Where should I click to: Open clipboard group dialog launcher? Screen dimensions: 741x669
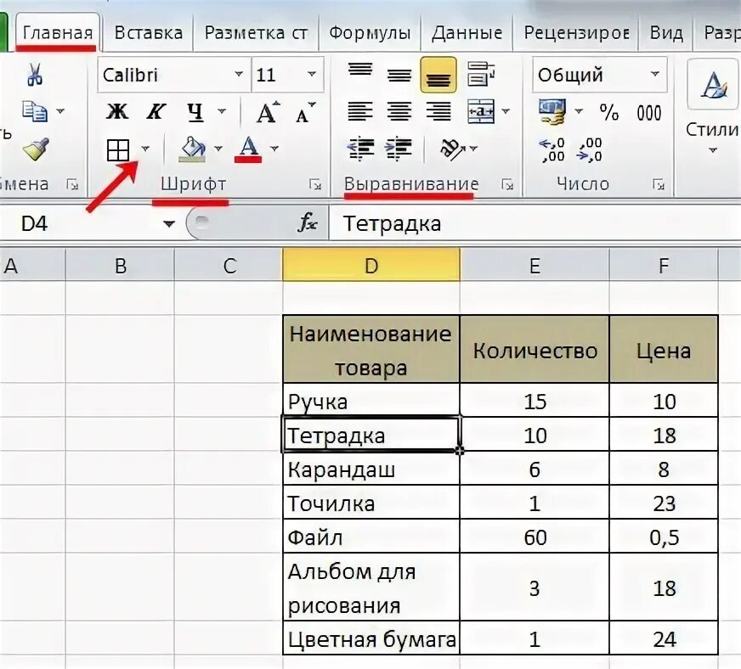coord(72,184)
